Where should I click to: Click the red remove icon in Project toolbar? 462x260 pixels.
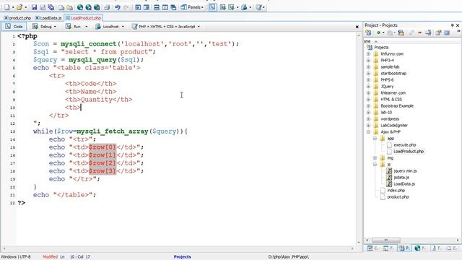(419, 32)
